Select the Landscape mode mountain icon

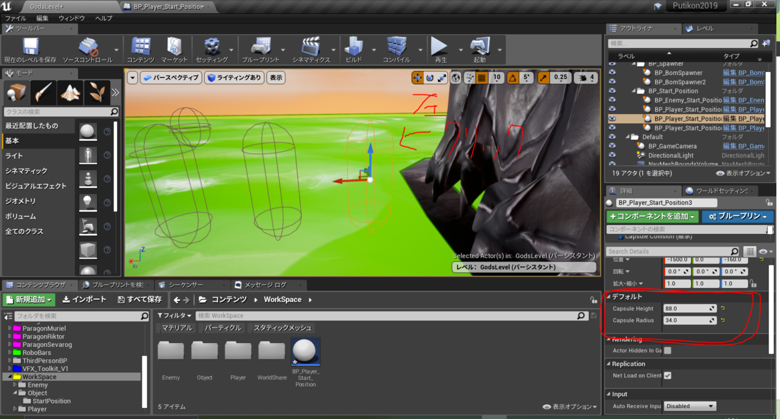tap(71, 93)
